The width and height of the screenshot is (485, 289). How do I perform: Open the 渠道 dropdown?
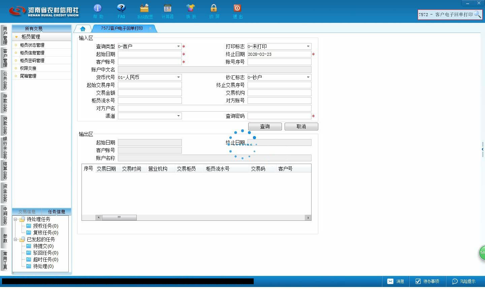179,116
